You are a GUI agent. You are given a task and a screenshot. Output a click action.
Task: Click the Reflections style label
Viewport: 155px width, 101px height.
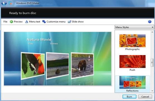coord(132,91)
